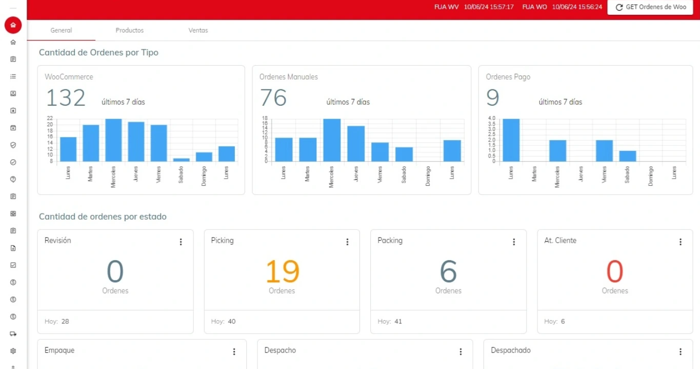Open the Revisión card options menu
Image resolution: width=700 pixels, height=369 pixels.
181,241
